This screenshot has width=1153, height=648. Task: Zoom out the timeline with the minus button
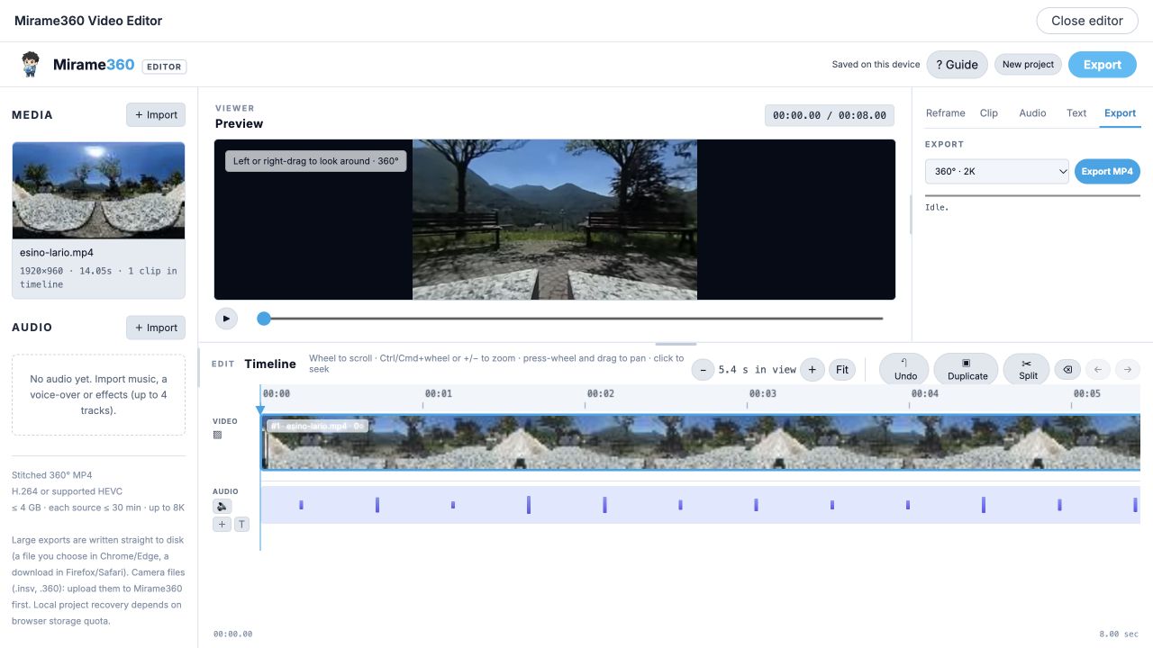coord(704,369)
